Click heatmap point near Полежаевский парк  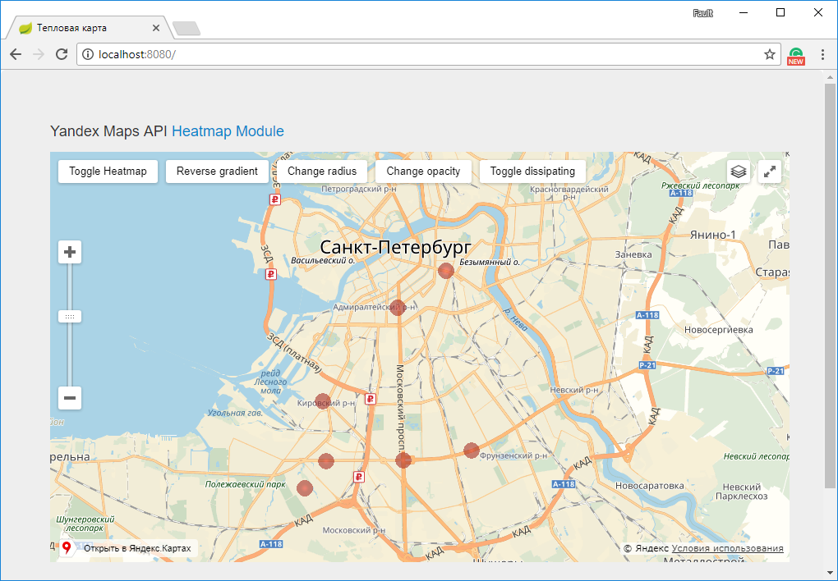pyautogui.click(x=305, y=488)
